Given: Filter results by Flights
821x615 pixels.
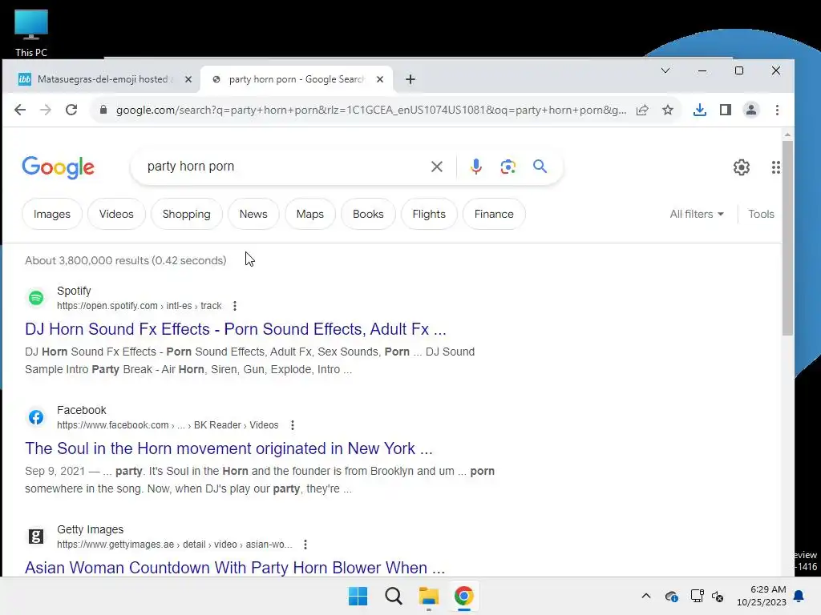Looking at the screenshot, I should [x=429, y=214].
